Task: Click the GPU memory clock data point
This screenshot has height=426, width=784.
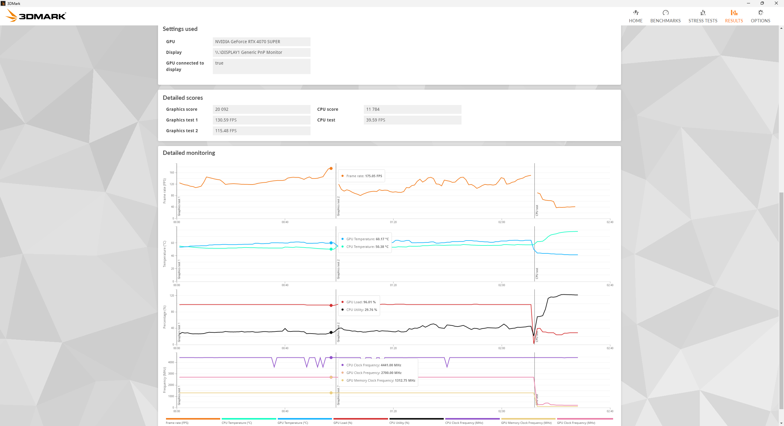Action: 331,393
